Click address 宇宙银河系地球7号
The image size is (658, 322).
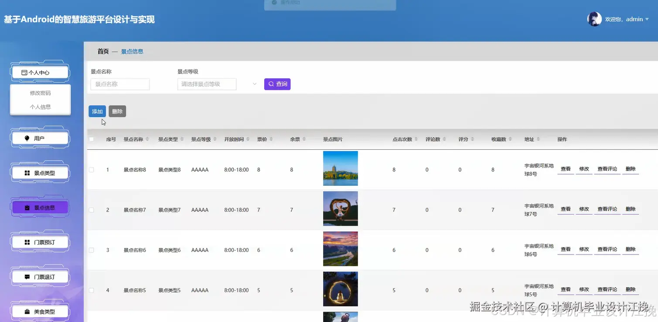(539, 210)
